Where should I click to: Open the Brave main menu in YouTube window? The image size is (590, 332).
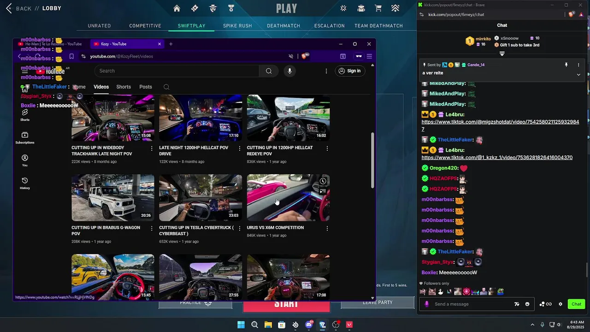369,56
